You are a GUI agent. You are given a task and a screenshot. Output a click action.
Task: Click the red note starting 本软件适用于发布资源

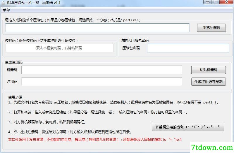coord(95,140)
